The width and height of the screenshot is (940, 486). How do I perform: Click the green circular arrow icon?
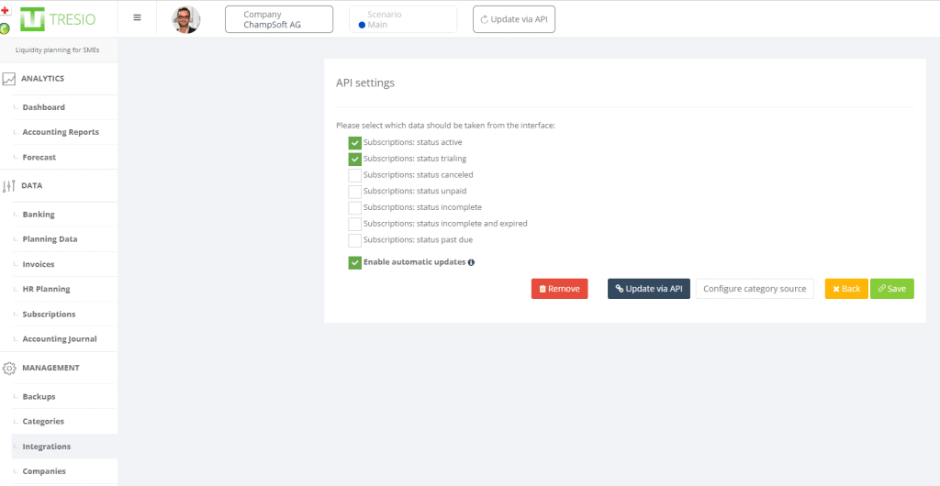[x=5, y=28]
